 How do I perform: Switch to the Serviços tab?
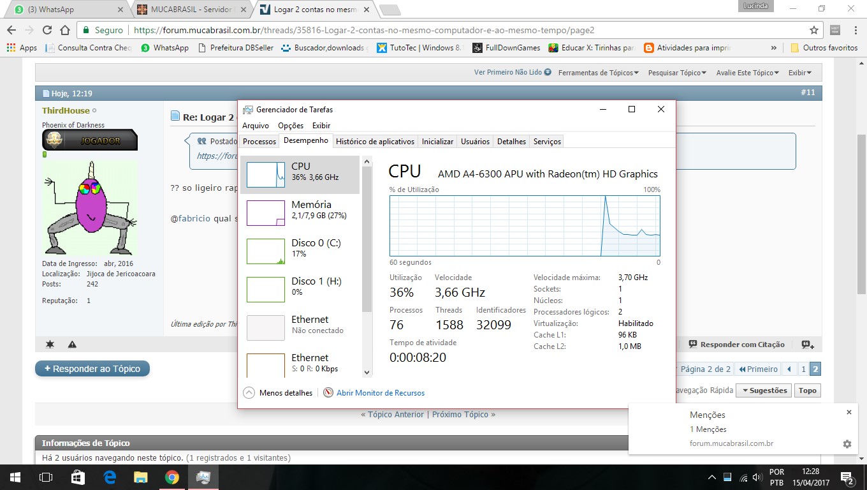point(548,142)
